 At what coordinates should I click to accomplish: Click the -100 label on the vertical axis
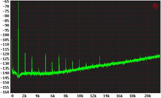coord(5,35)
